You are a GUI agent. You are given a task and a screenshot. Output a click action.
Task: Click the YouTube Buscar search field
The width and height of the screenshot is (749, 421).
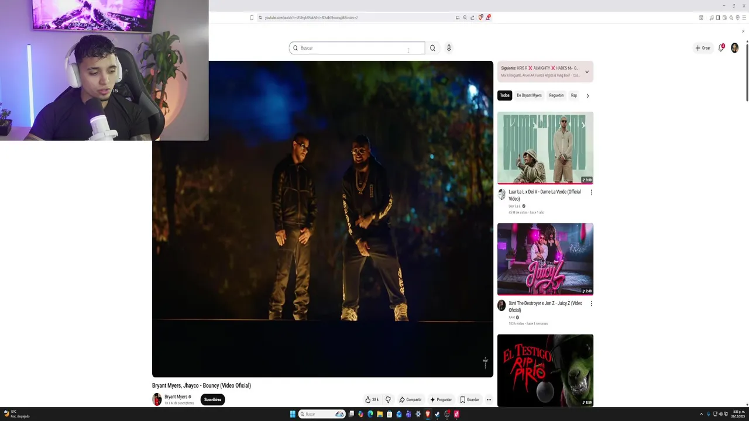click(x=357, y=48)
